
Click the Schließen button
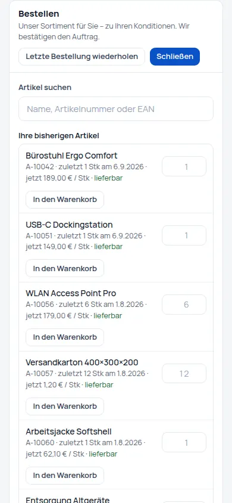[x=175, y=57]
